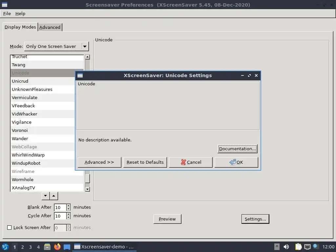Image resolution: width=336 pixels, height=252 pixels.
Task: Click the taskbar clock
Action: pos(328,247)
